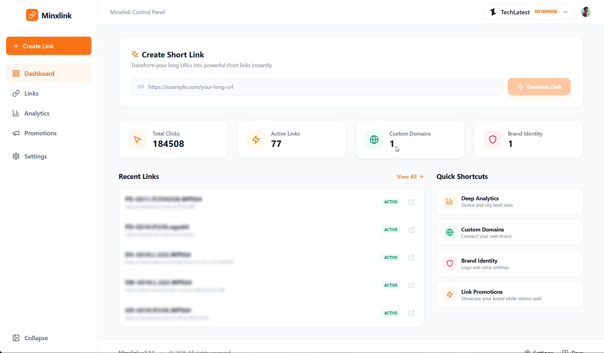Click the Dashboard grid icon
This screenshot has width=604, height=353.
click(16, 73)
